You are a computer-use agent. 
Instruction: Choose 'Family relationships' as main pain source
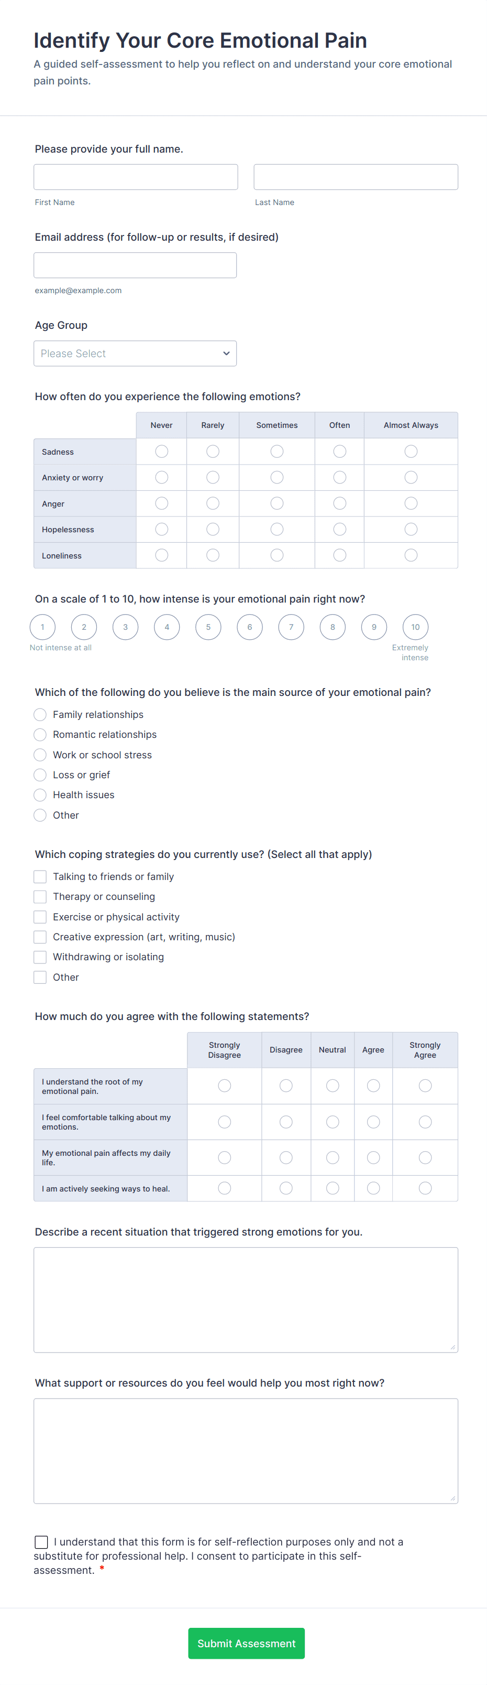click(x=40, y=714)
